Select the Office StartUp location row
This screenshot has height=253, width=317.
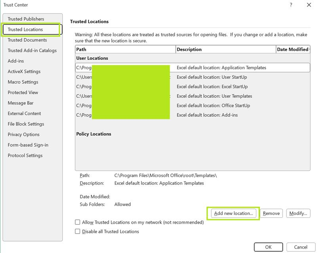point(193,105)
